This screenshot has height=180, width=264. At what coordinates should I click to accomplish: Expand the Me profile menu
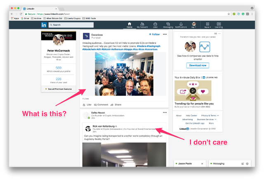[194, 25]
